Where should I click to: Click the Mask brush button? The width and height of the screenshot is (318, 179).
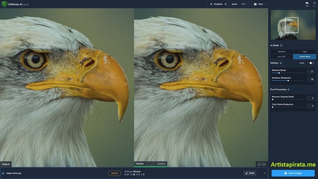(250, 173)
